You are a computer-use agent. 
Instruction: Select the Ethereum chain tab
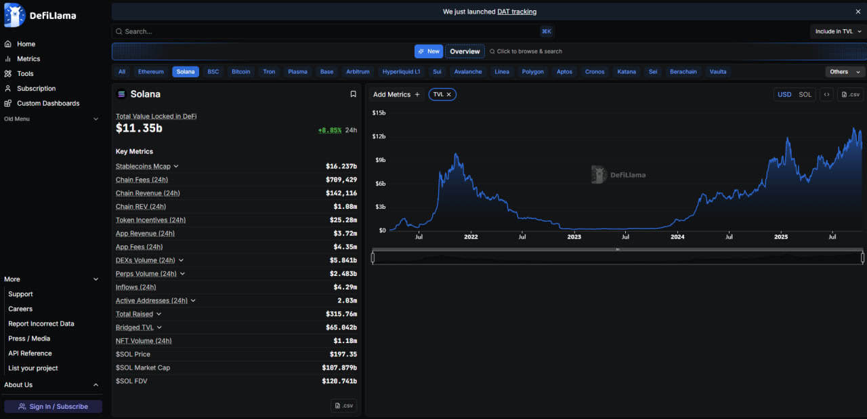(150, 72)
